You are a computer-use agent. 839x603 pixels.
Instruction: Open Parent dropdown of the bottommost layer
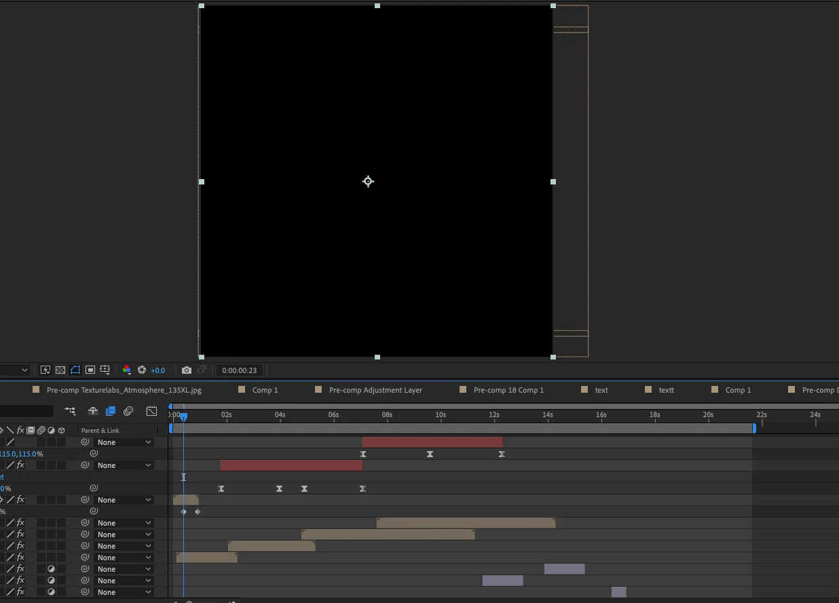click(124, 592)
